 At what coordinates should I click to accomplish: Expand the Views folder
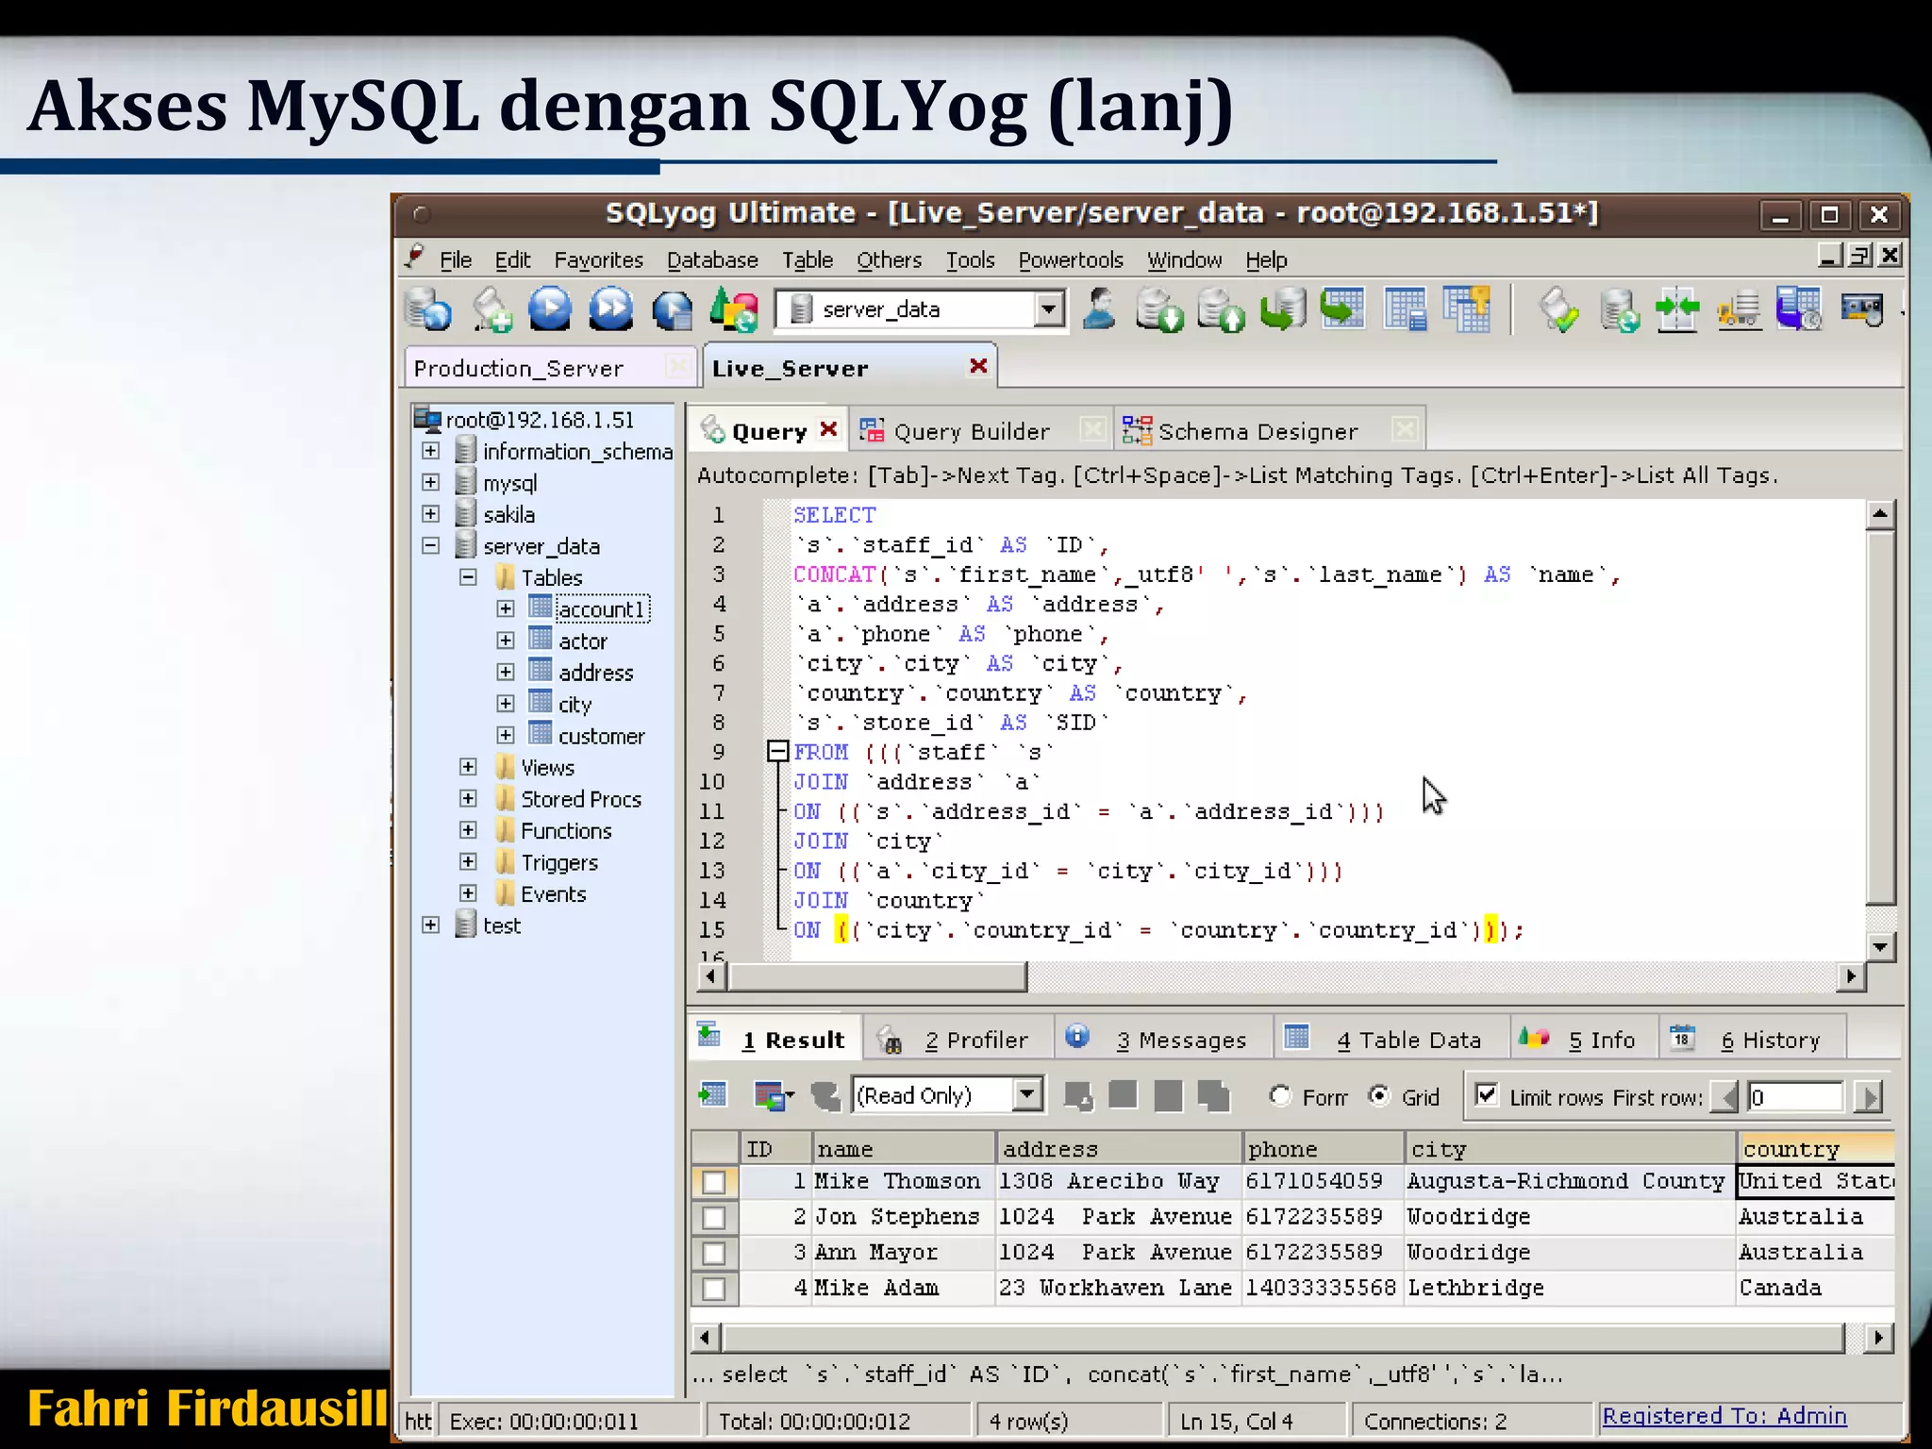468,766
